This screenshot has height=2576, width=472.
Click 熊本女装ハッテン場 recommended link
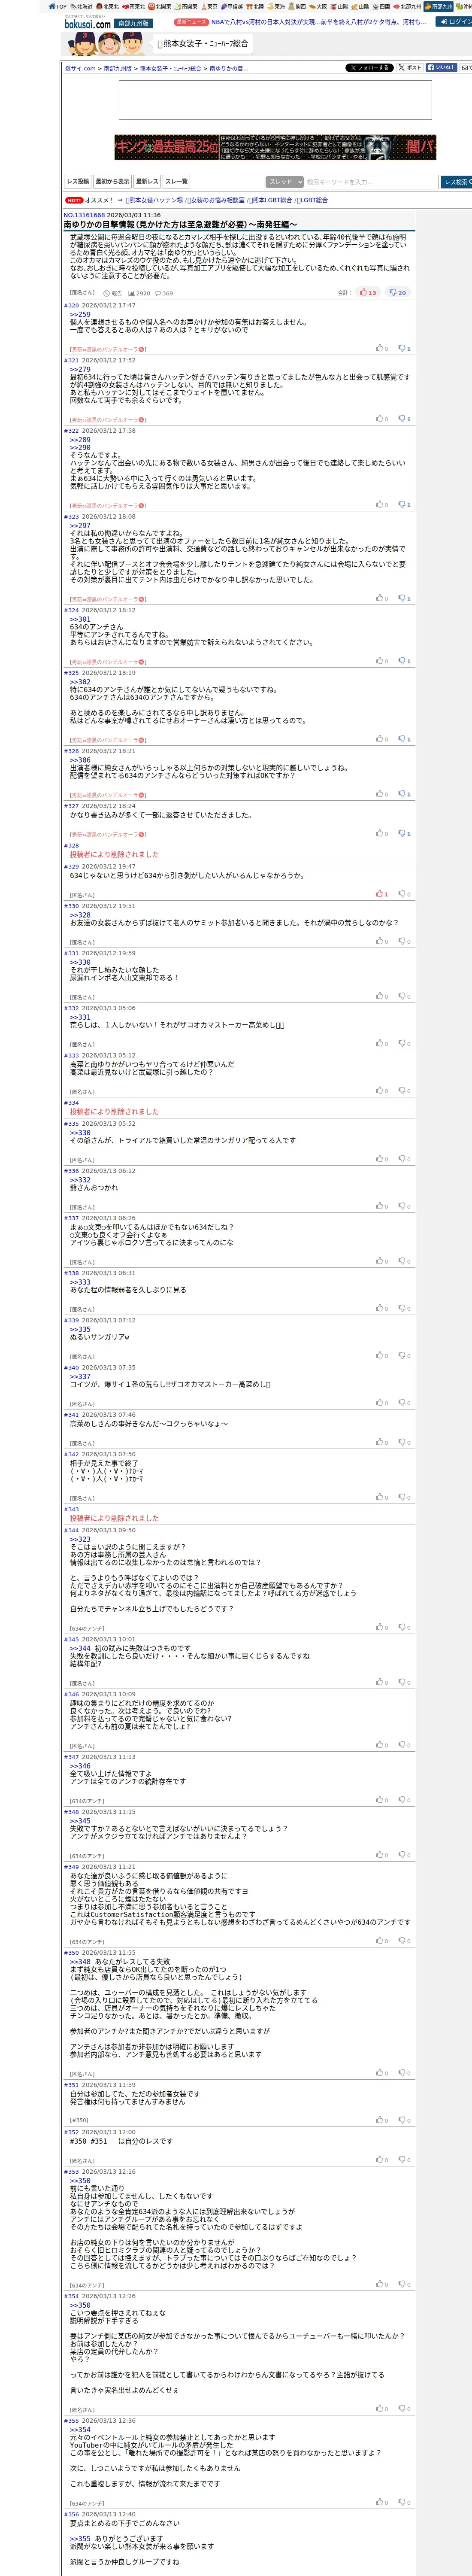(x=155, y=200)
